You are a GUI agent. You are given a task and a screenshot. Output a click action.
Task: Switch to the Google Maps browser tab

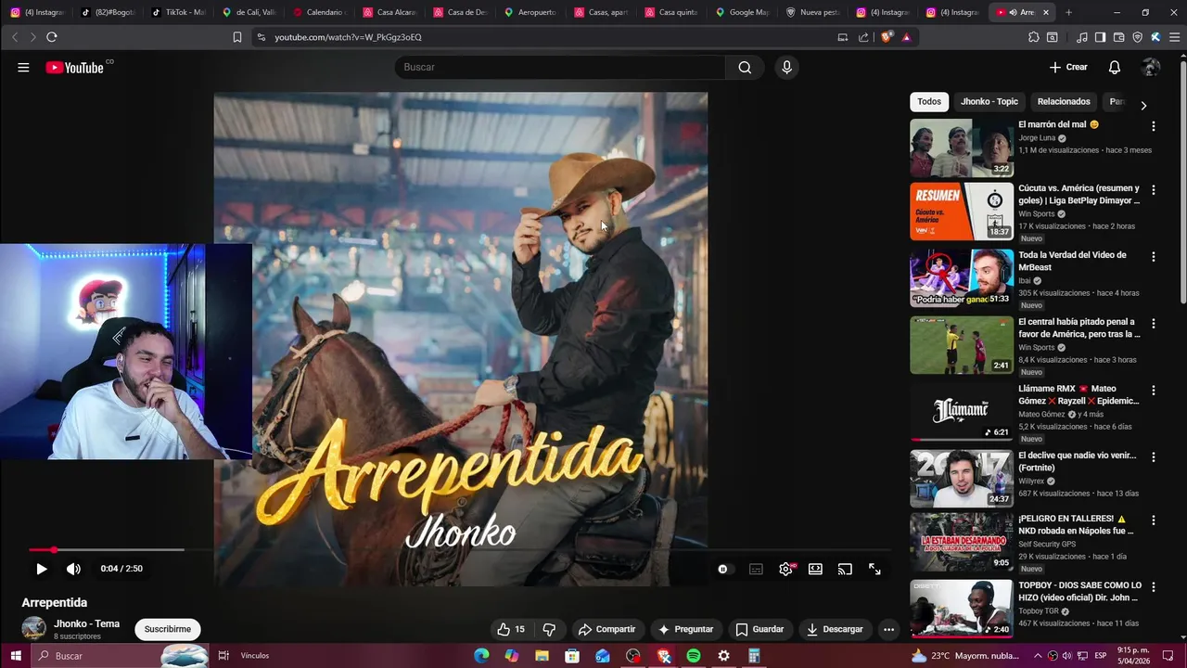click(x=742, y=12)
